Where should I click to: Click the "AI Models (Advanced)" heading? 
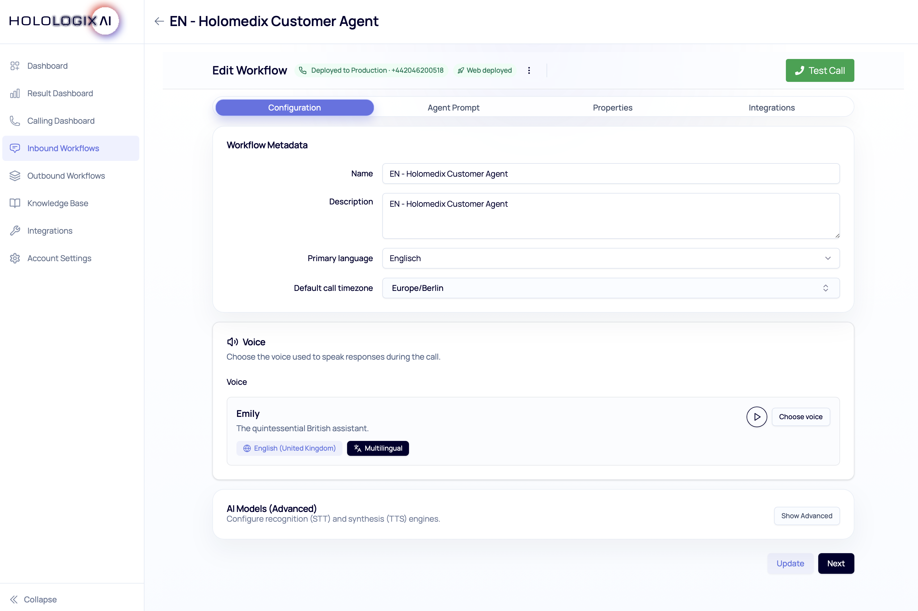271,508
